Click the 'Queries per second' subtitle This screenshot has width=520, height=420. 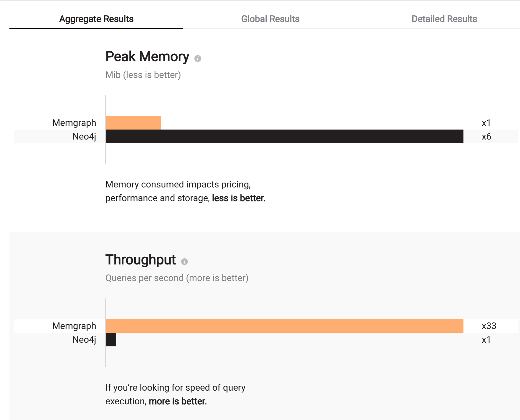point(144,278)
